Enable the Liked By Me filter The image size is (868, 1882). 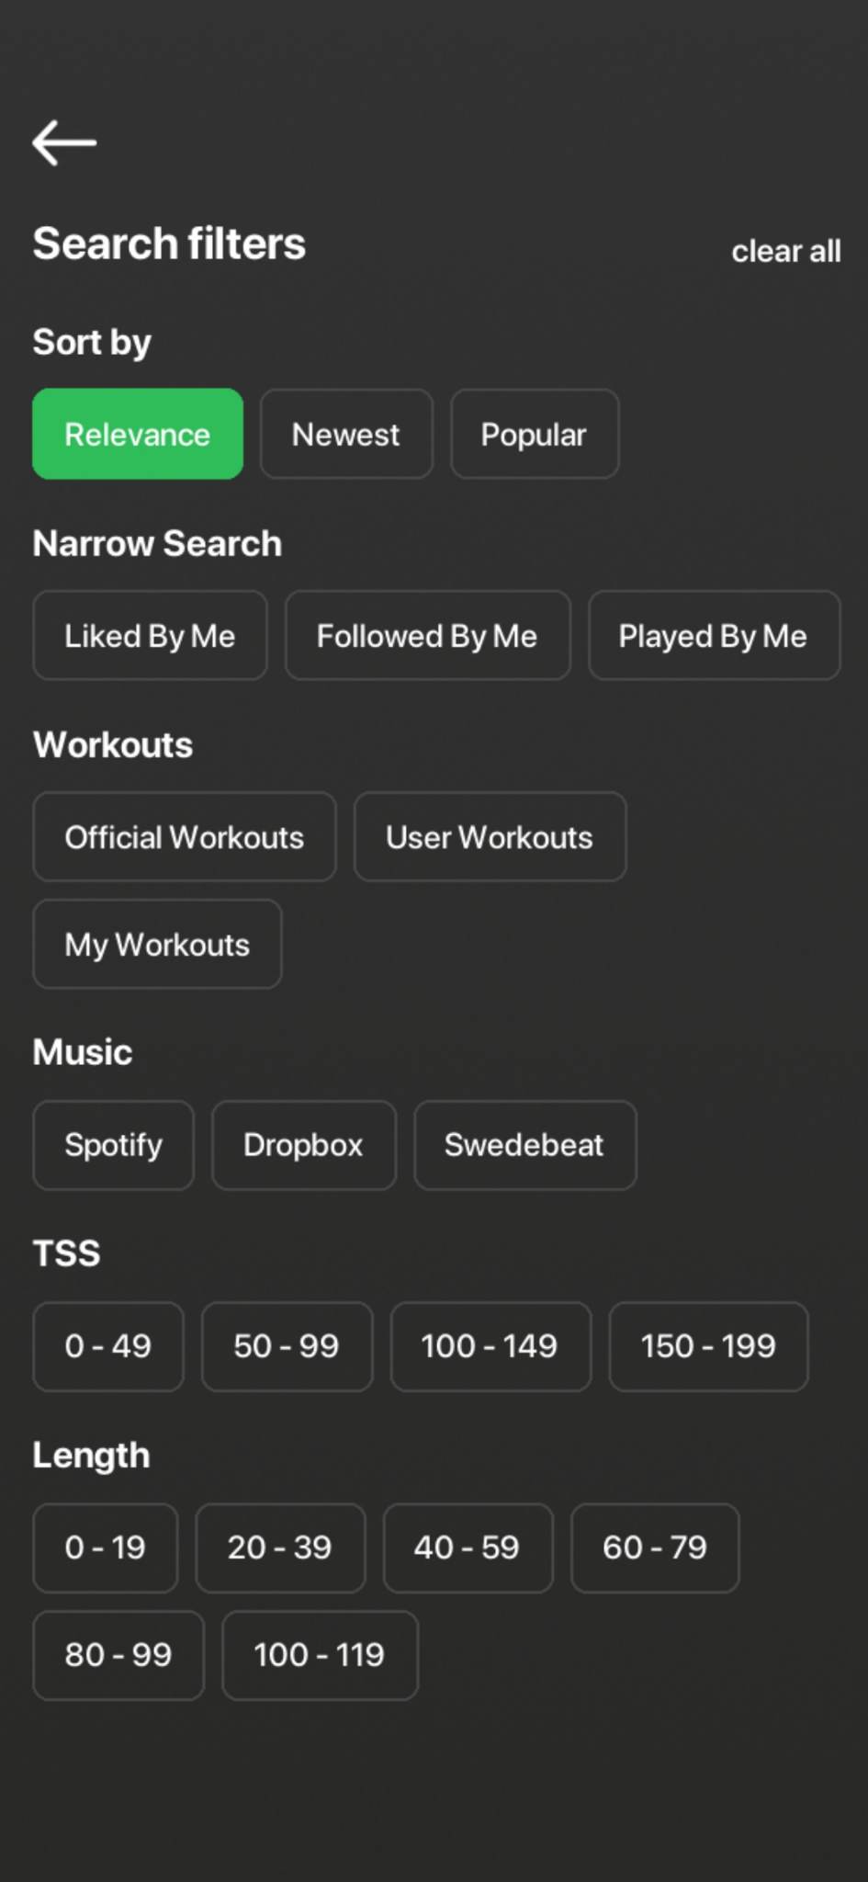pyautogui.click(x=150, y=635)
